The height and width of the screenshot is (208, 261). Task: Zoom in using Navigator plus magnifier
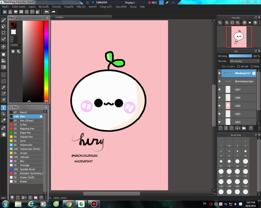click(x=227, y=23)
